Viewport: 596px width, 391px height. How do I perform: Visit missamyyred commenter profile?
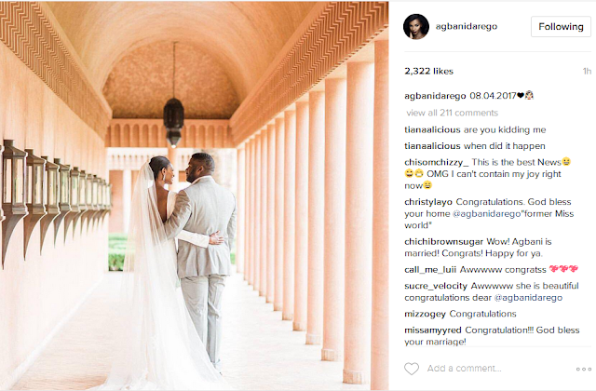(x=433, y=330)
